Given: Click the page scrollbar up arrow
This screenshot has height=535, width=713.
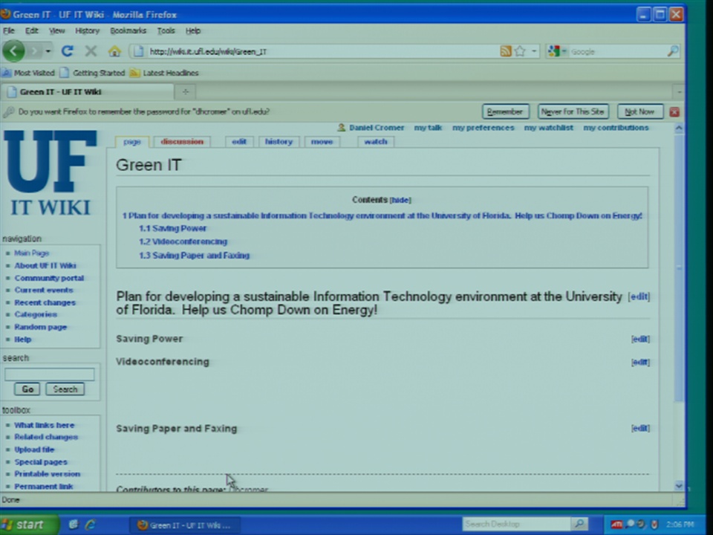Looking at the screenshot, I should (679, 129).
